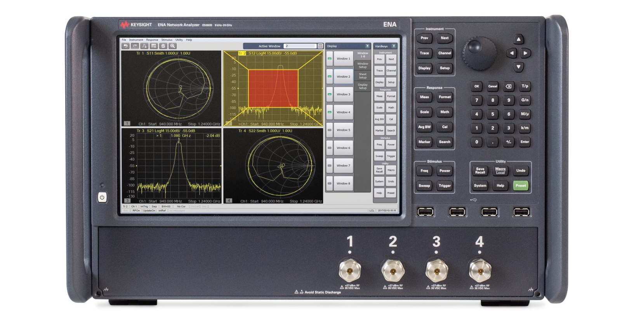
Task: Click the add trace icon in the toolbar
Action: pyautogui.click(x=144, y=46)
